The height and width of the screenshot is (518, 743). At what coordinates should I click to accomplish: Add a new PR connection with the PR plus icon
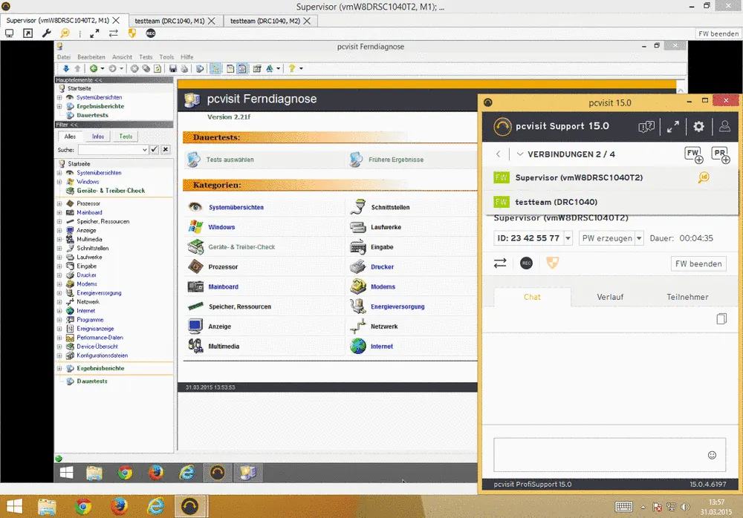point(721,155)
